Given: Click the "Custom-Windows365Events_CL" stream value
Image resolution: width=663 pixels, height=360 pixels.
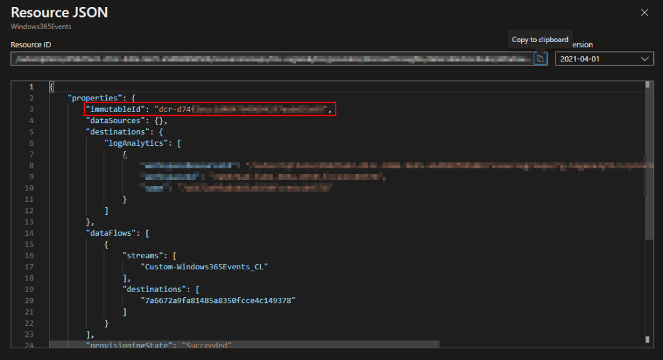Looking at the screenshot, I should [x=204, y=266].
